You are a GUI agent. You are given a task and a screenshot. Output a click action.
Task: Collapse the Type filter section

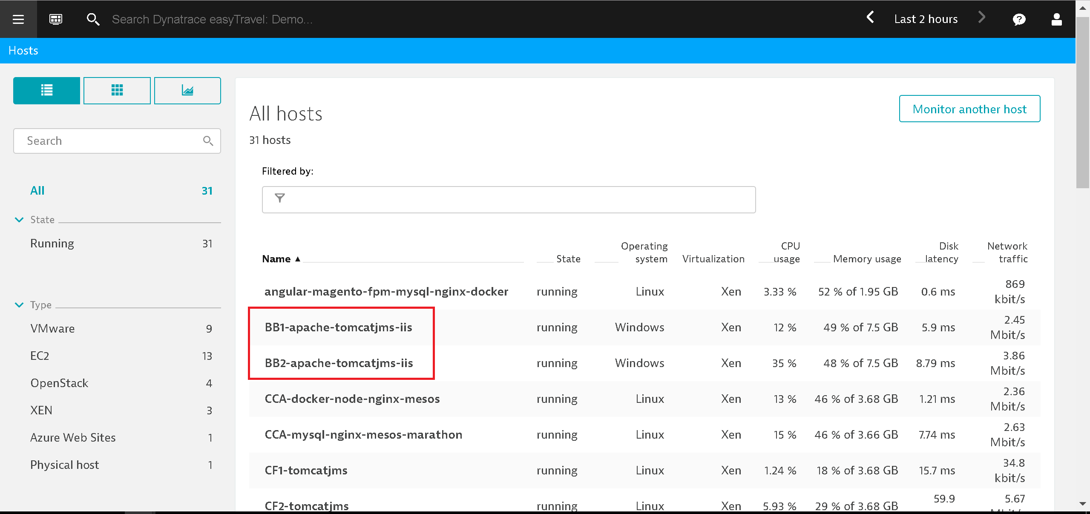coord(19,305)
